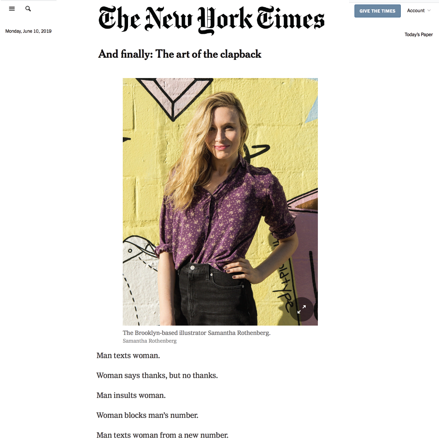Expand the photo with the fullscreen arrows icon
This screenshot has width=439, height=439.
pos(302,309)
